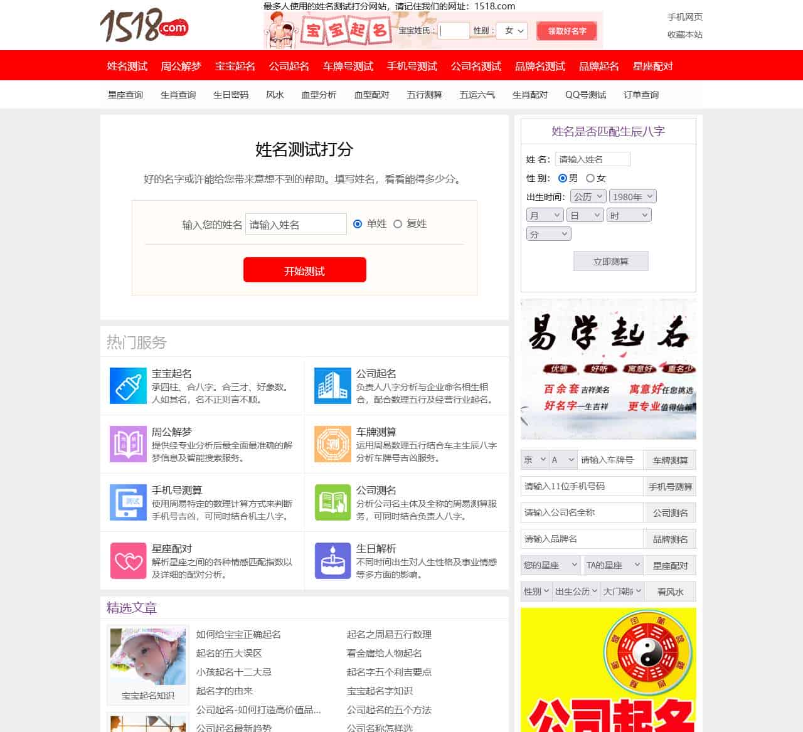Open the 京 province plate dropdown

[x=534, y=460]
